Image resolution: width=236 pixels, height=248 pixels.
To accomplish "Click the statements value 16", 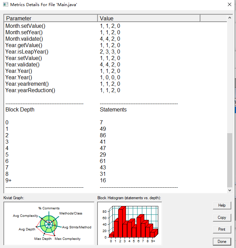I will (x=103, y=181).
